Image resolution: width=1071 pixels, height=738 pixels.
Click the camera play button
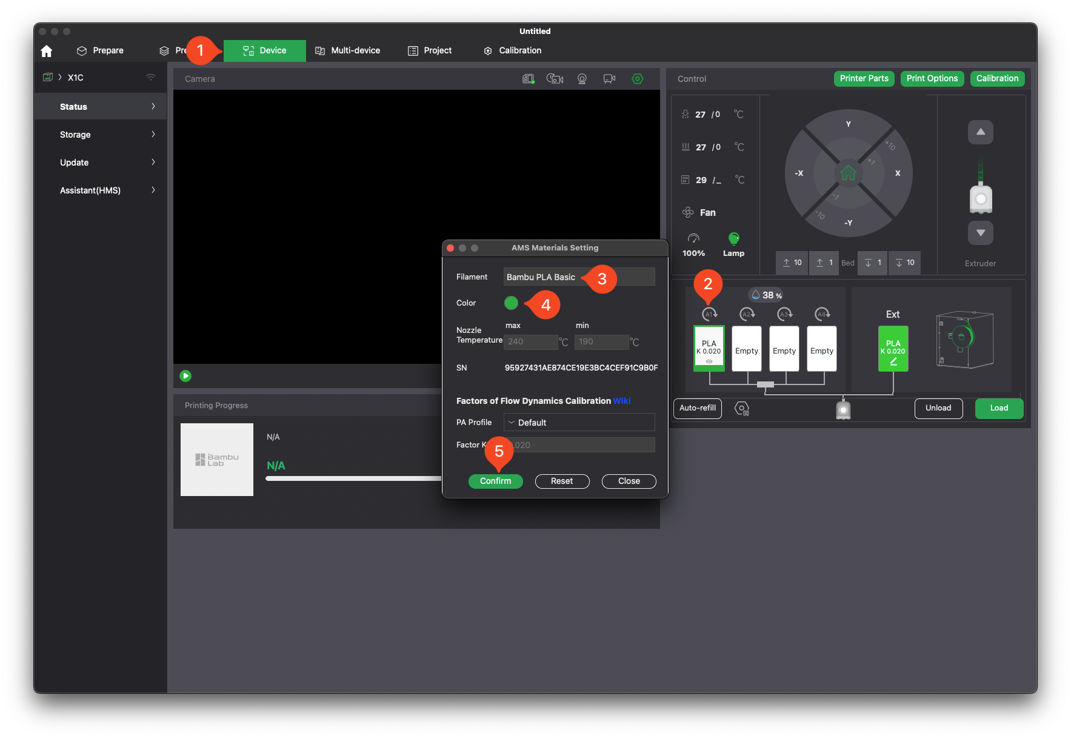click(x=185, y=376)
